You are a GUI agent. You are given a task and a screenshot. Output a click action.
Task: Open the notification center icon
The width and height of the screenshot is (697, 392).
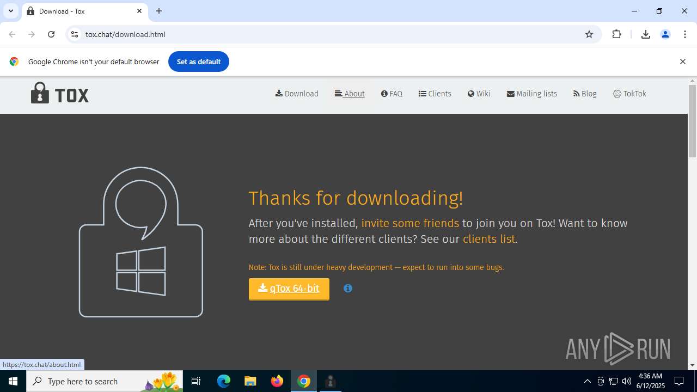pyautogui.click(x=679, y=381)
